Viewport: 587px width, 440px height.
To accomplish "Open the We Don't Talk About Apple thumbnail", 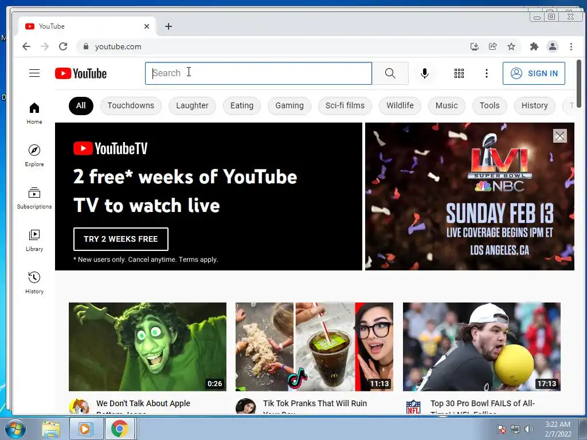I will pos(147,347).
